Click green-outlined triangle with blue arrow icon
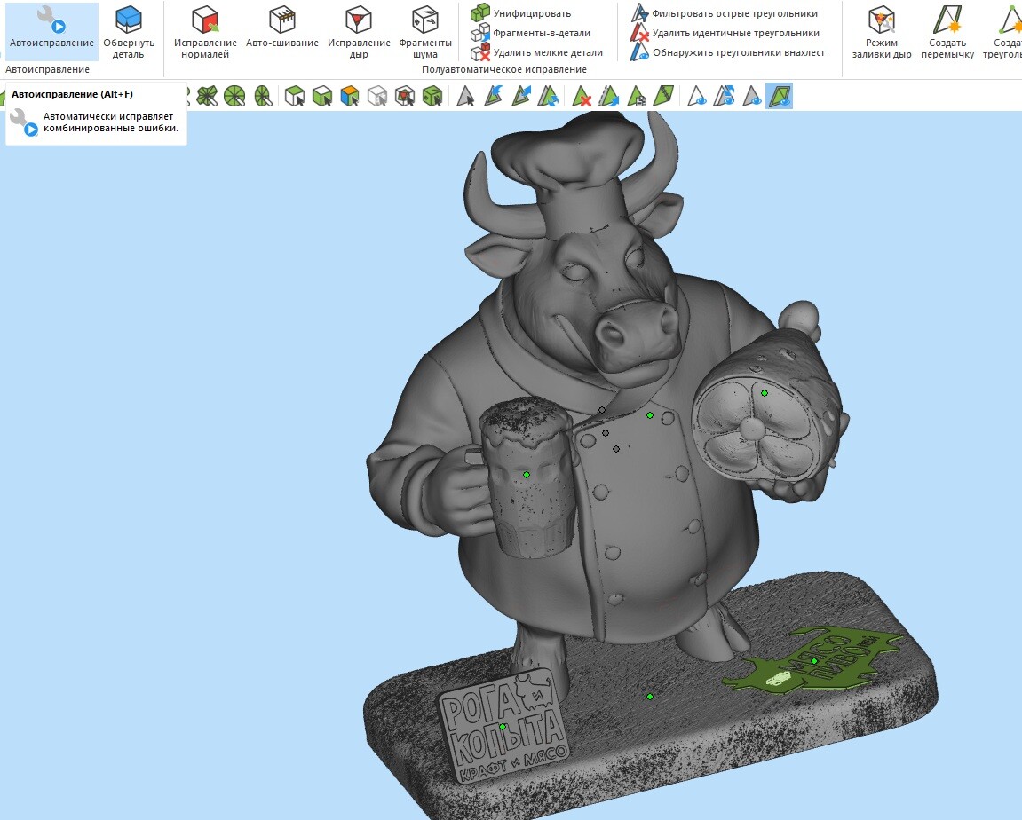 pos(521,97)
